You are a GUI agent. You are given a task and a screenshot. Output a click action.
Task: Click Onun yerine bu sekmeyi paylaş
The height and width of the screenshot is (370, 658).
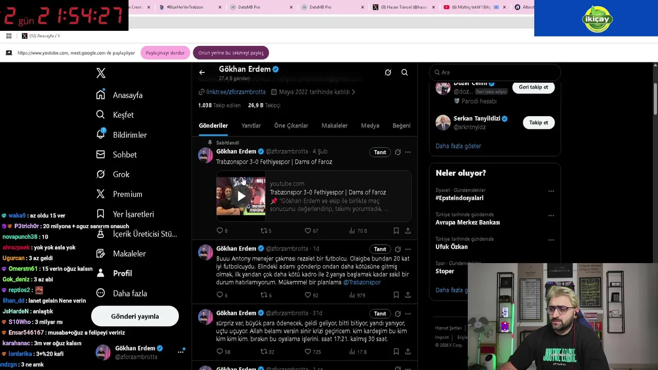pyautogui.click(x=231, y=53)
